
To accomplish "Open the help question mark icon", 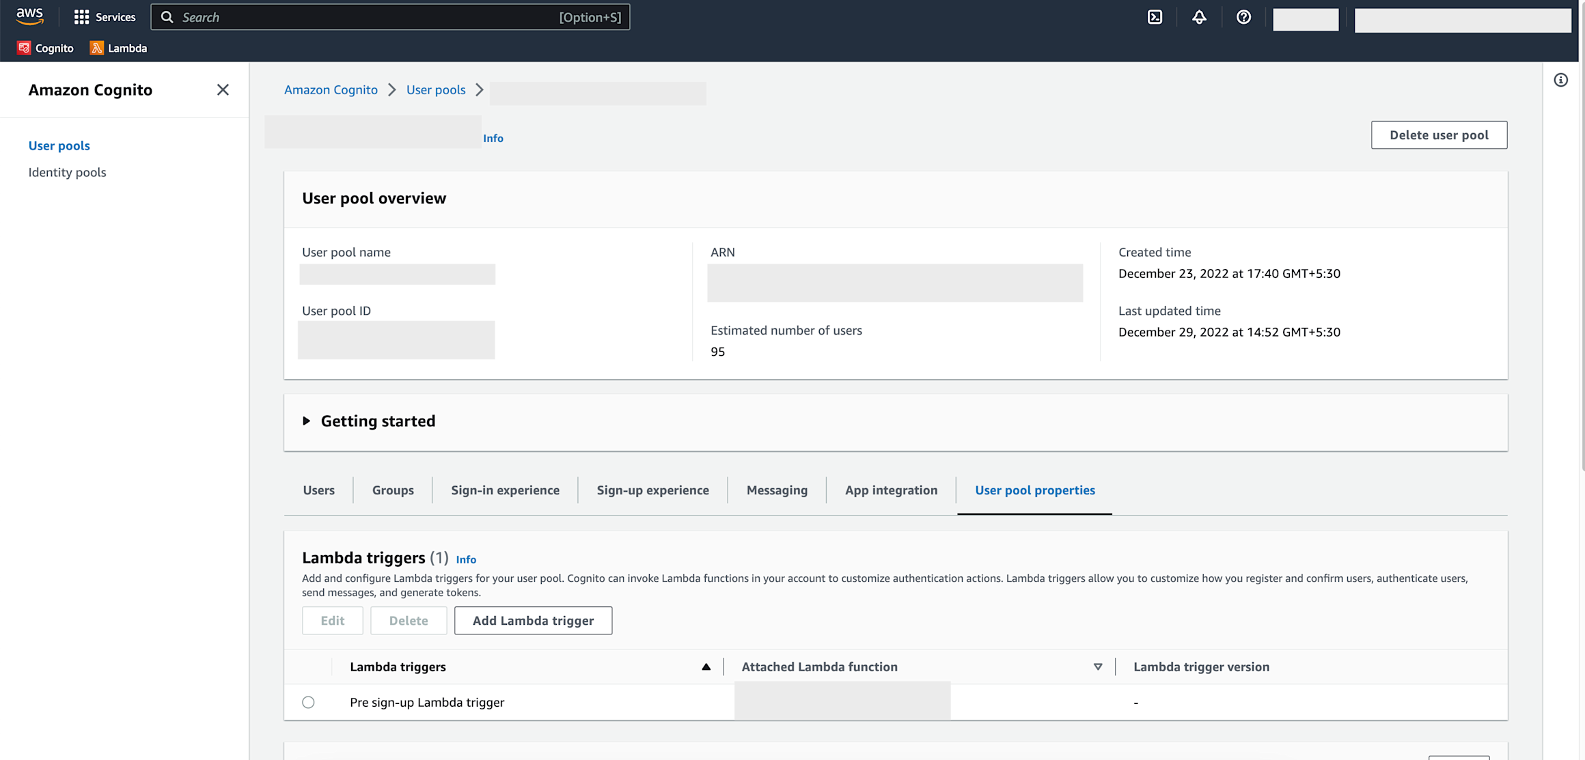I will point(1243,17).
